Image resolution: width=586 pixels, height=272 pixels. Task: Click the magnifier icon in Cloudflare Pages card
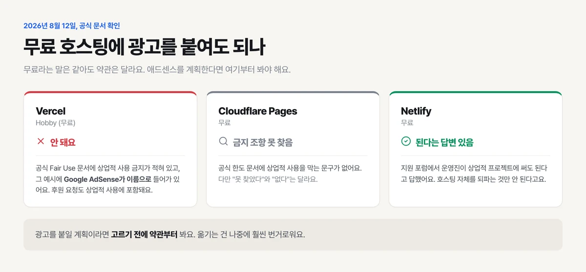[x=223, y=142]
